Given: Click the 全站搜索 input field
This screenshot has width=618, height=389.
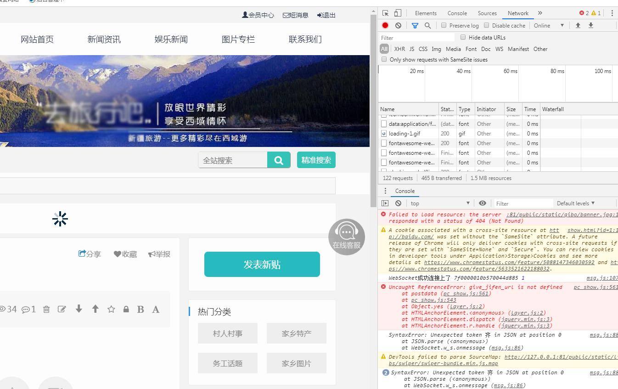Looking at the screenshot, I should coord(233,160).
